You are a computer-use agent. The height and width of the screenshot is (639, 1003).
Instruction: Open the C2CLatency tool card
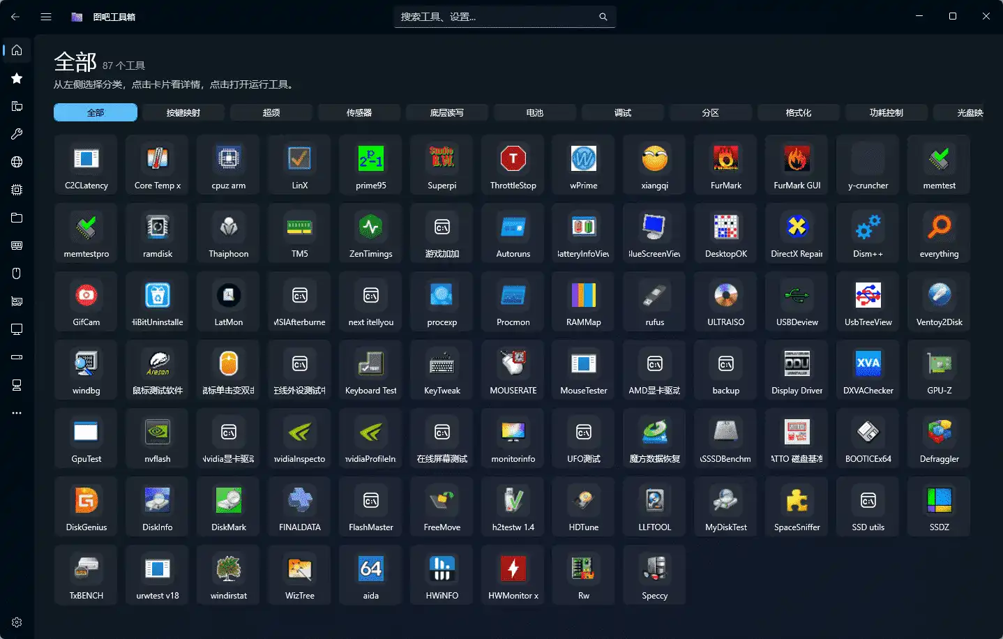86,165
